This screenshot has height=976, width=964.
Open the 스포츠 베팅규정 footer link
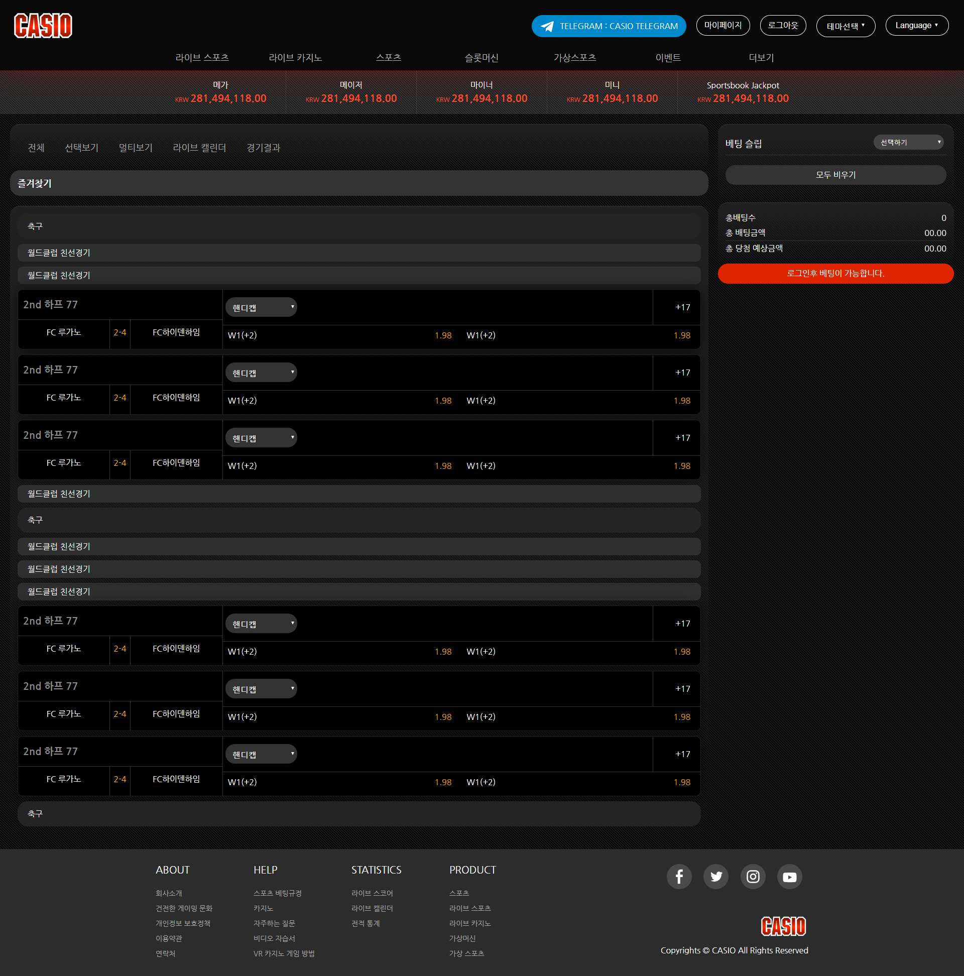(277, 893)
